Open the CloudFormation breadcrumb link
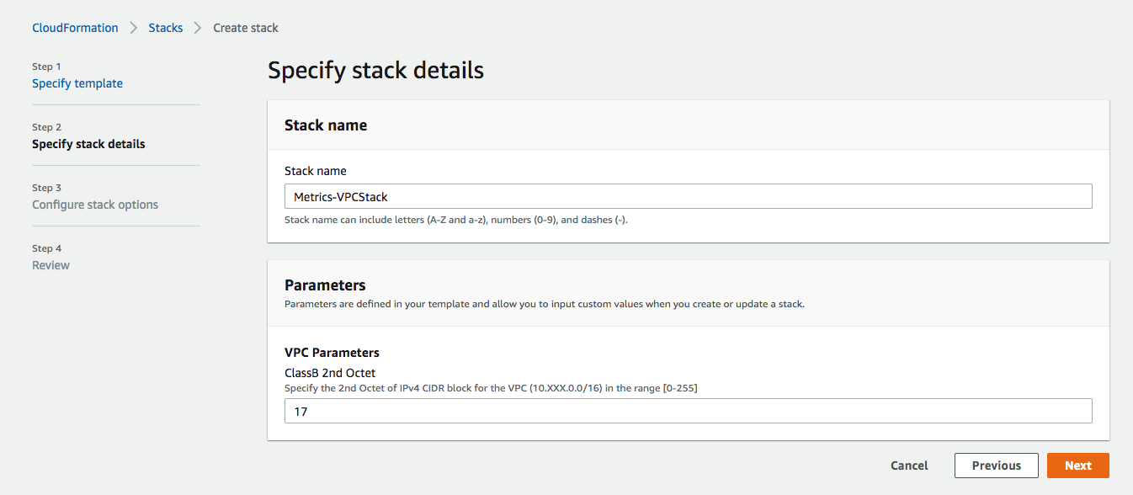 click(x=75, y=28)
